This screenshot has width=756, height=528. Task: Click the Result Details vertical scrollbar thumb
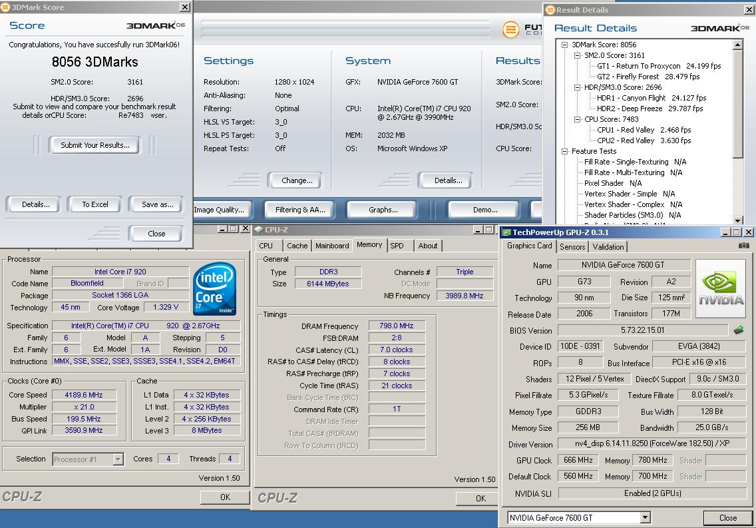pos(737,103)
